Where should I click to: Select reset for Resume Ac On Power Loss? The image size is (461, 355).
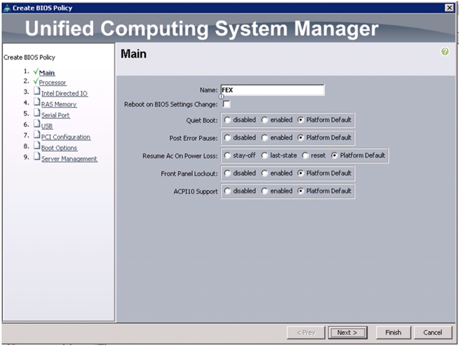(305, 155)
